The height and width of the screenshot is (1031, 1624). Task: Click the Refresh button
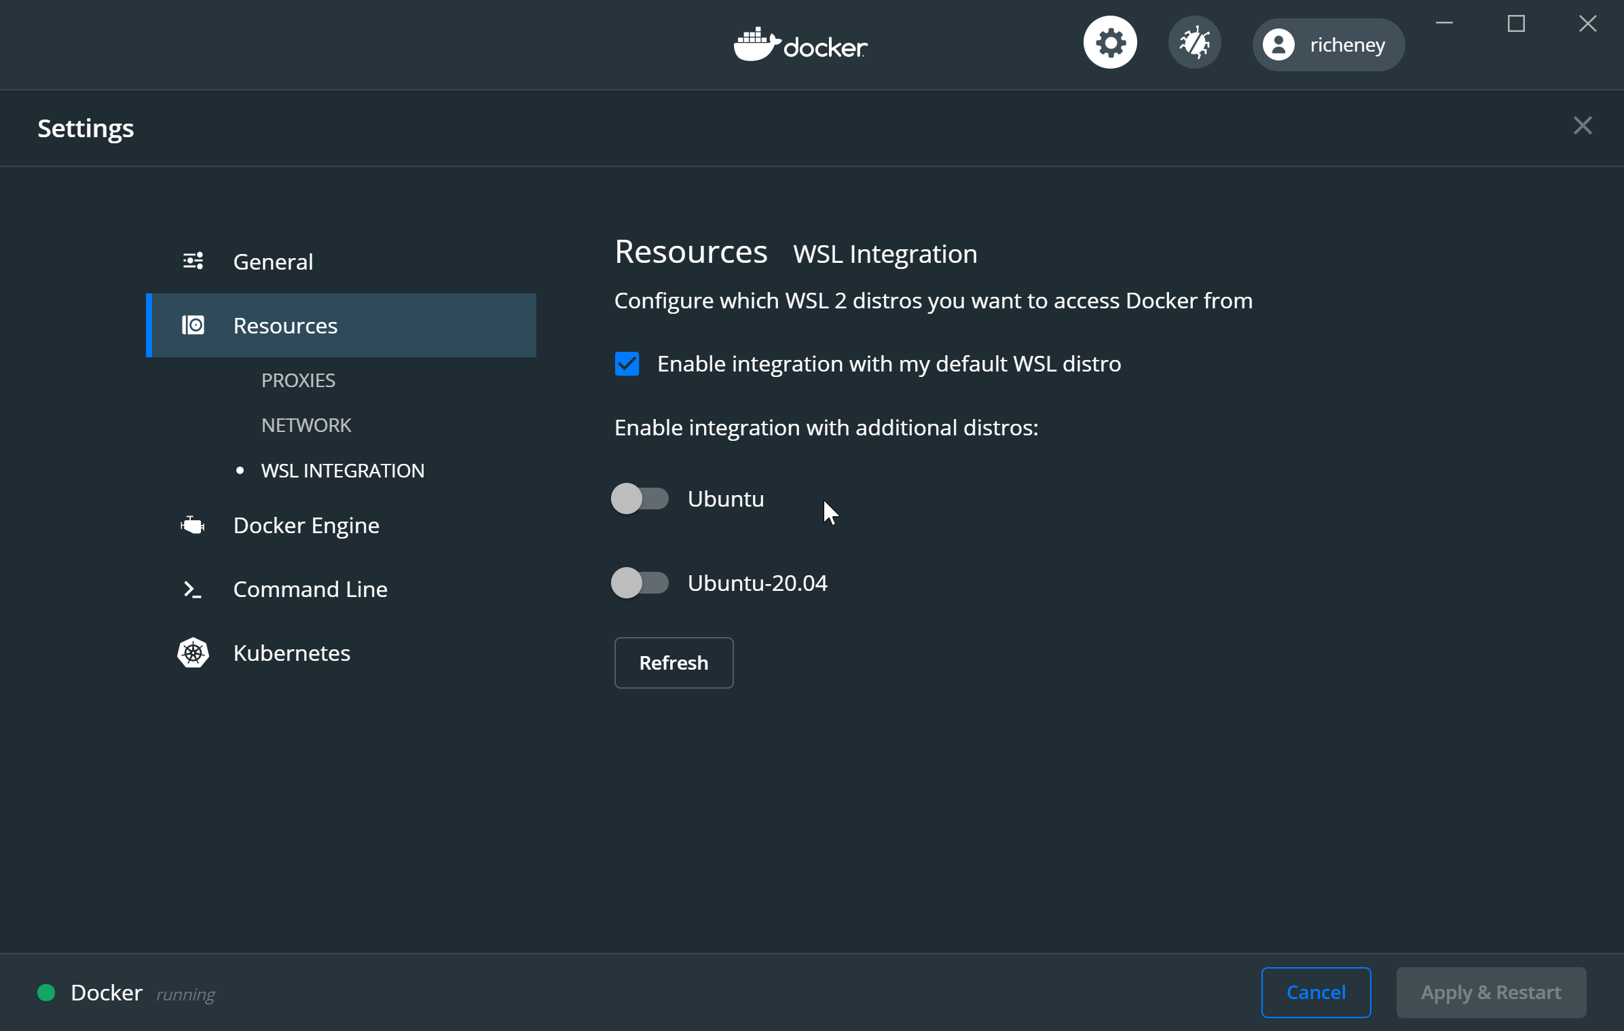click(673, 662)
